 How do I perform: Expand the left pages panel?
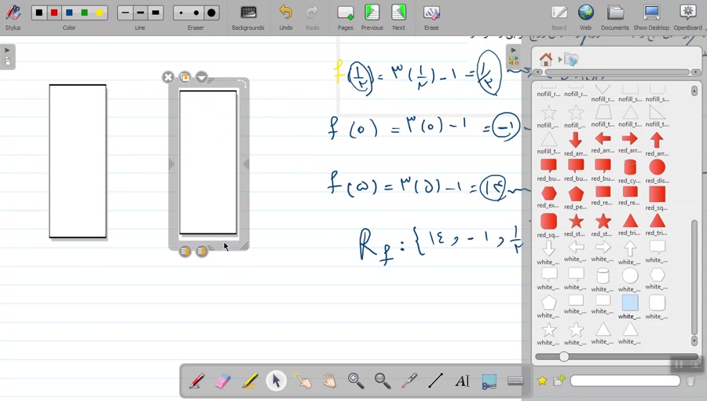point(7,50)
